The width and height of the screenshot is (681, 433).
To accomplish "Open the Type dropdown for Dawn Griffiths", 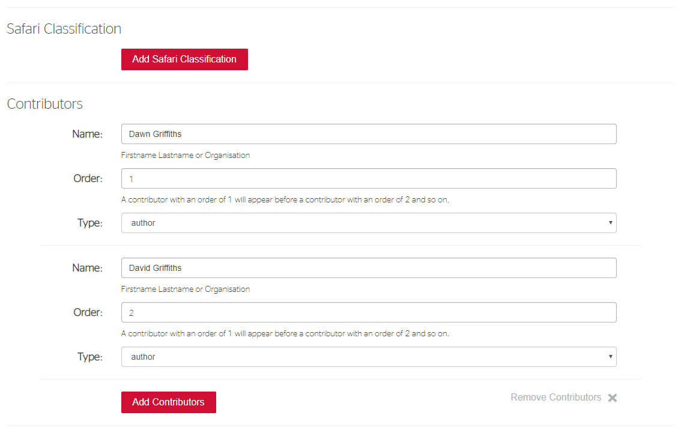I will click(369, 223).
